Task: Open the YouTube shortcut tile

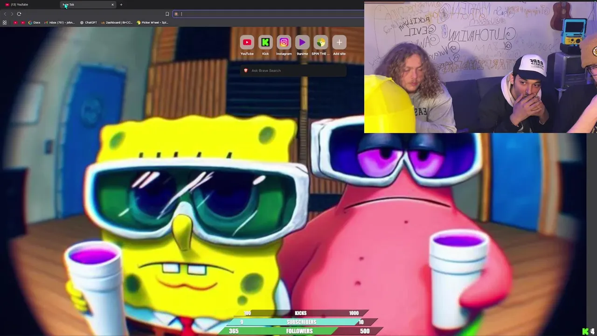Action: tap(247, 45)
